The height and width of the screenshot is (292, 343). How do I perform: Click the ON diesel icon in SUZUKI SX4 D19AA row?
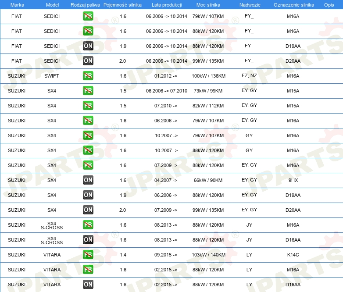tap(88, 195)
